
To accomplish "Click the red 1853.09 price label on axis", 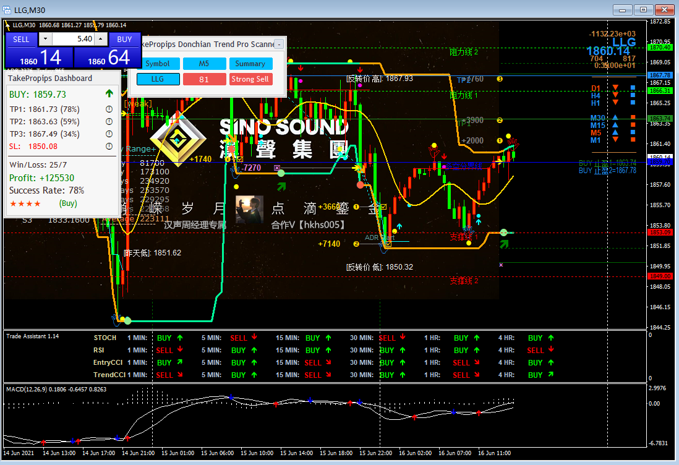I will (x=659, y=232).
